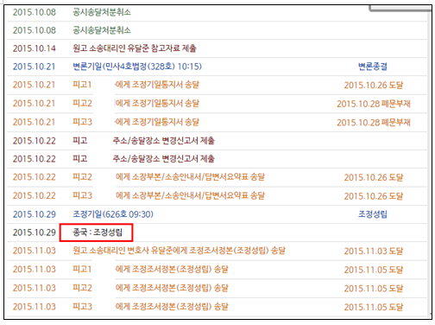The image size is (435, 325).
Task: Click '2015.11.05 도달' in 피고3 조정조서정본 row
Action: [374, 307]
